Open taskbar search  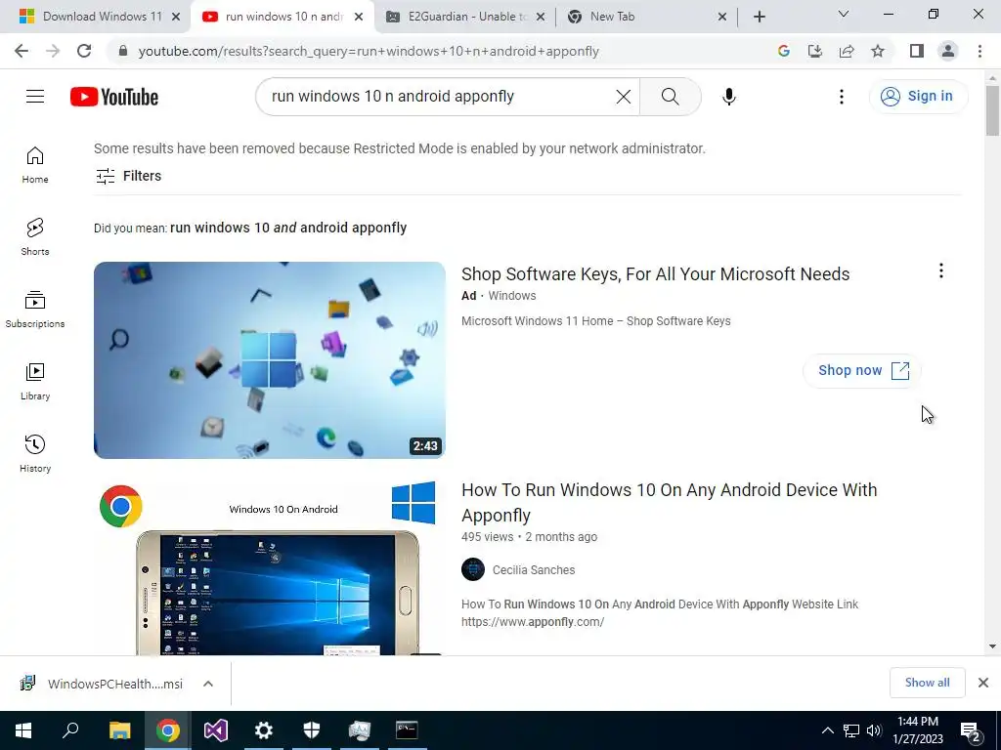pyautogui.click(x=70, y=730)
